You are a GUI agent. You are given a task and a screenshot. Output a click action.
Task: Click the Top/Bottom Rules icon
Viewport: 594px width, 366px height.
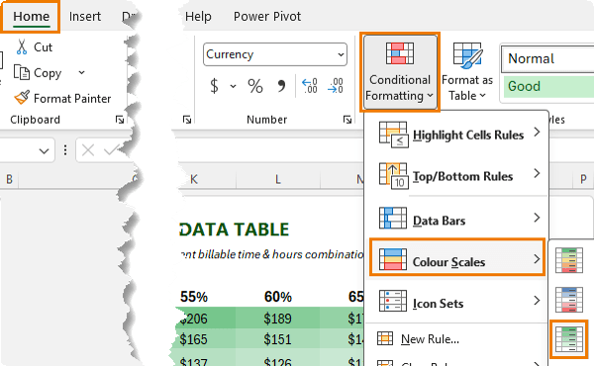394,176
